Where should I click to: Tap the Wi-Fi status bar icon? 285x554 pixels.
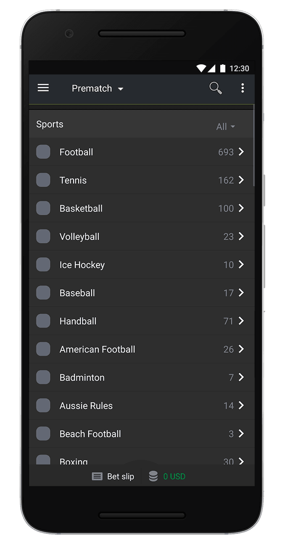tap(201, 68)
